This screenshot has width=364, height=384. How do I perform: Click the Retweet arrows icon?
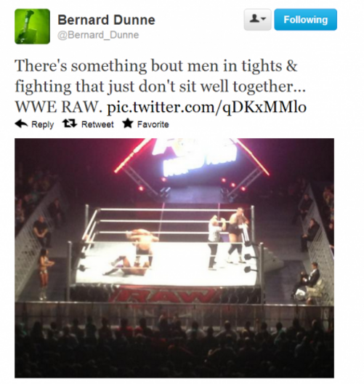click(x=70, y=124)
